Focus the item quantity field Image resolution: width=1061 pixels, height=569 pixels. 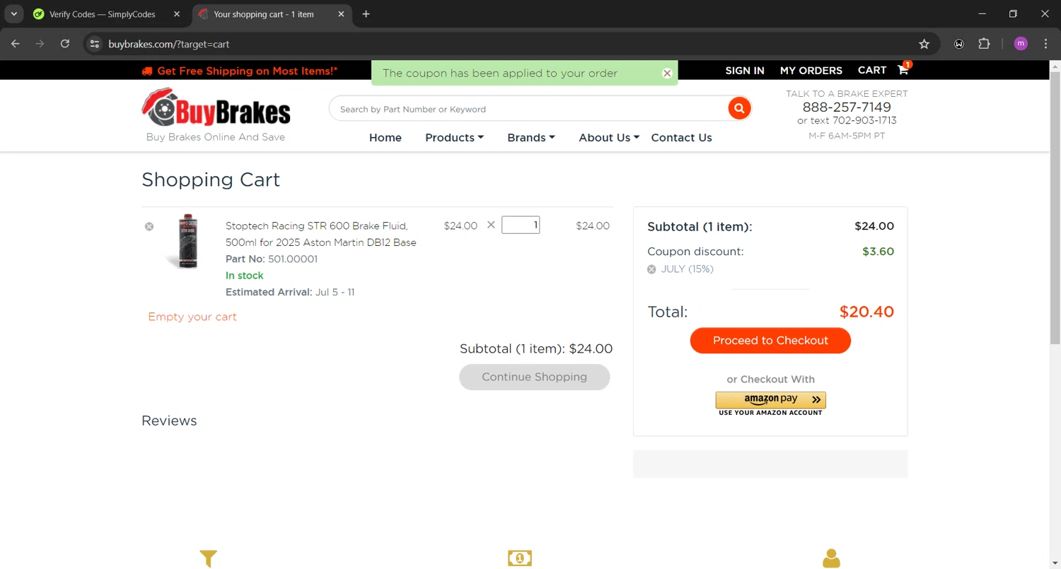521,225
